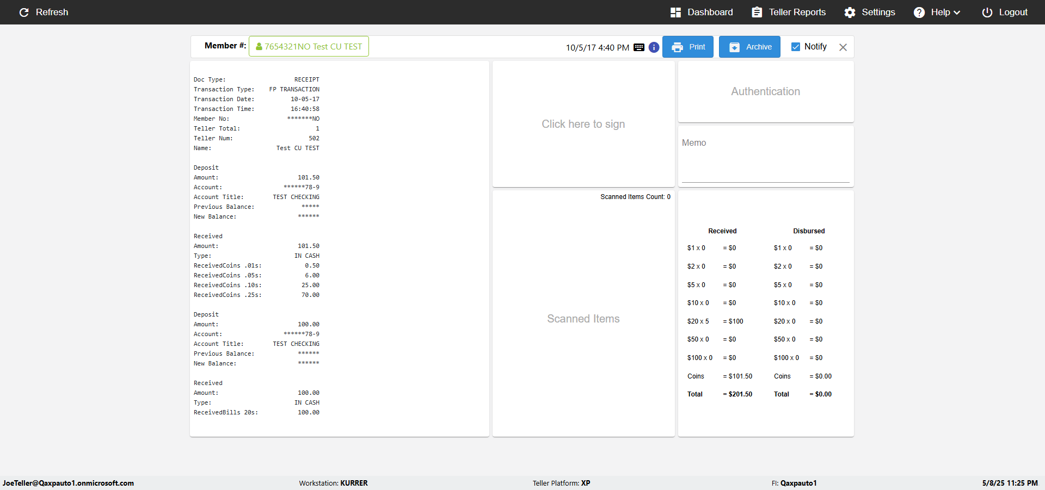Screen dimensions: 1045x490
Task: Click the Teller Reports clipboard icon
Action: coord(757,13)
